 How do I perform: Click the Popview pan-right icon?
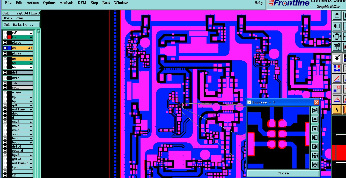315,147
